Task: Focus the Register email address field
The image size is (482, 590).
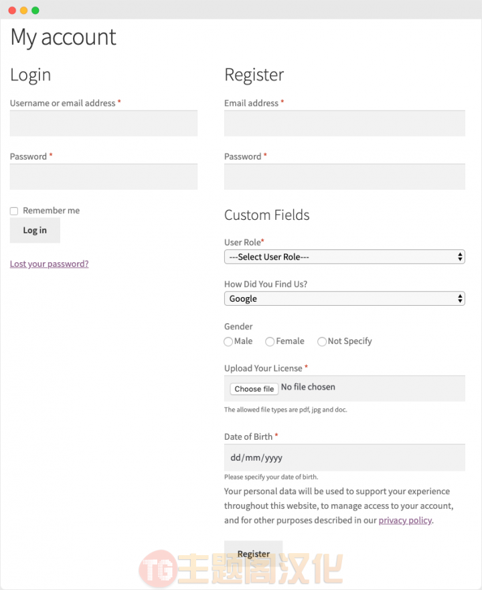Action: click(x=345, y=123)
